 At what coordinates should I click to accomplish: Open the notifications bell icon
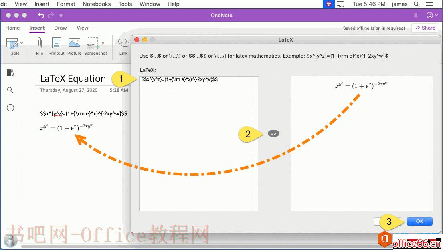tap(416, 15)
